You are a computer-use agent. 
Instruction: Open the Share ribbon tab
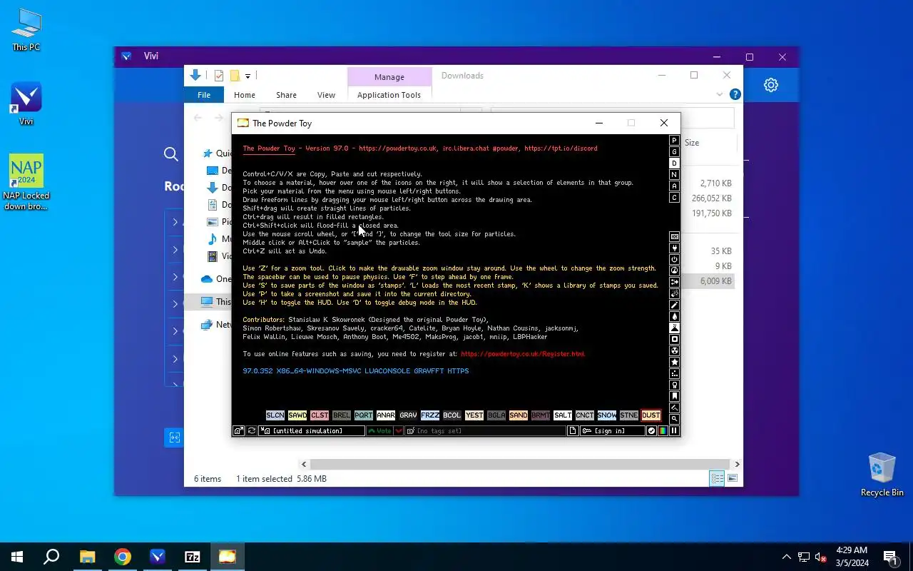286,95
